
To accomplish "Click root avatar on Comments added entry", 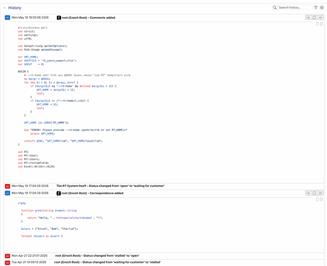I will pos(59,18).
